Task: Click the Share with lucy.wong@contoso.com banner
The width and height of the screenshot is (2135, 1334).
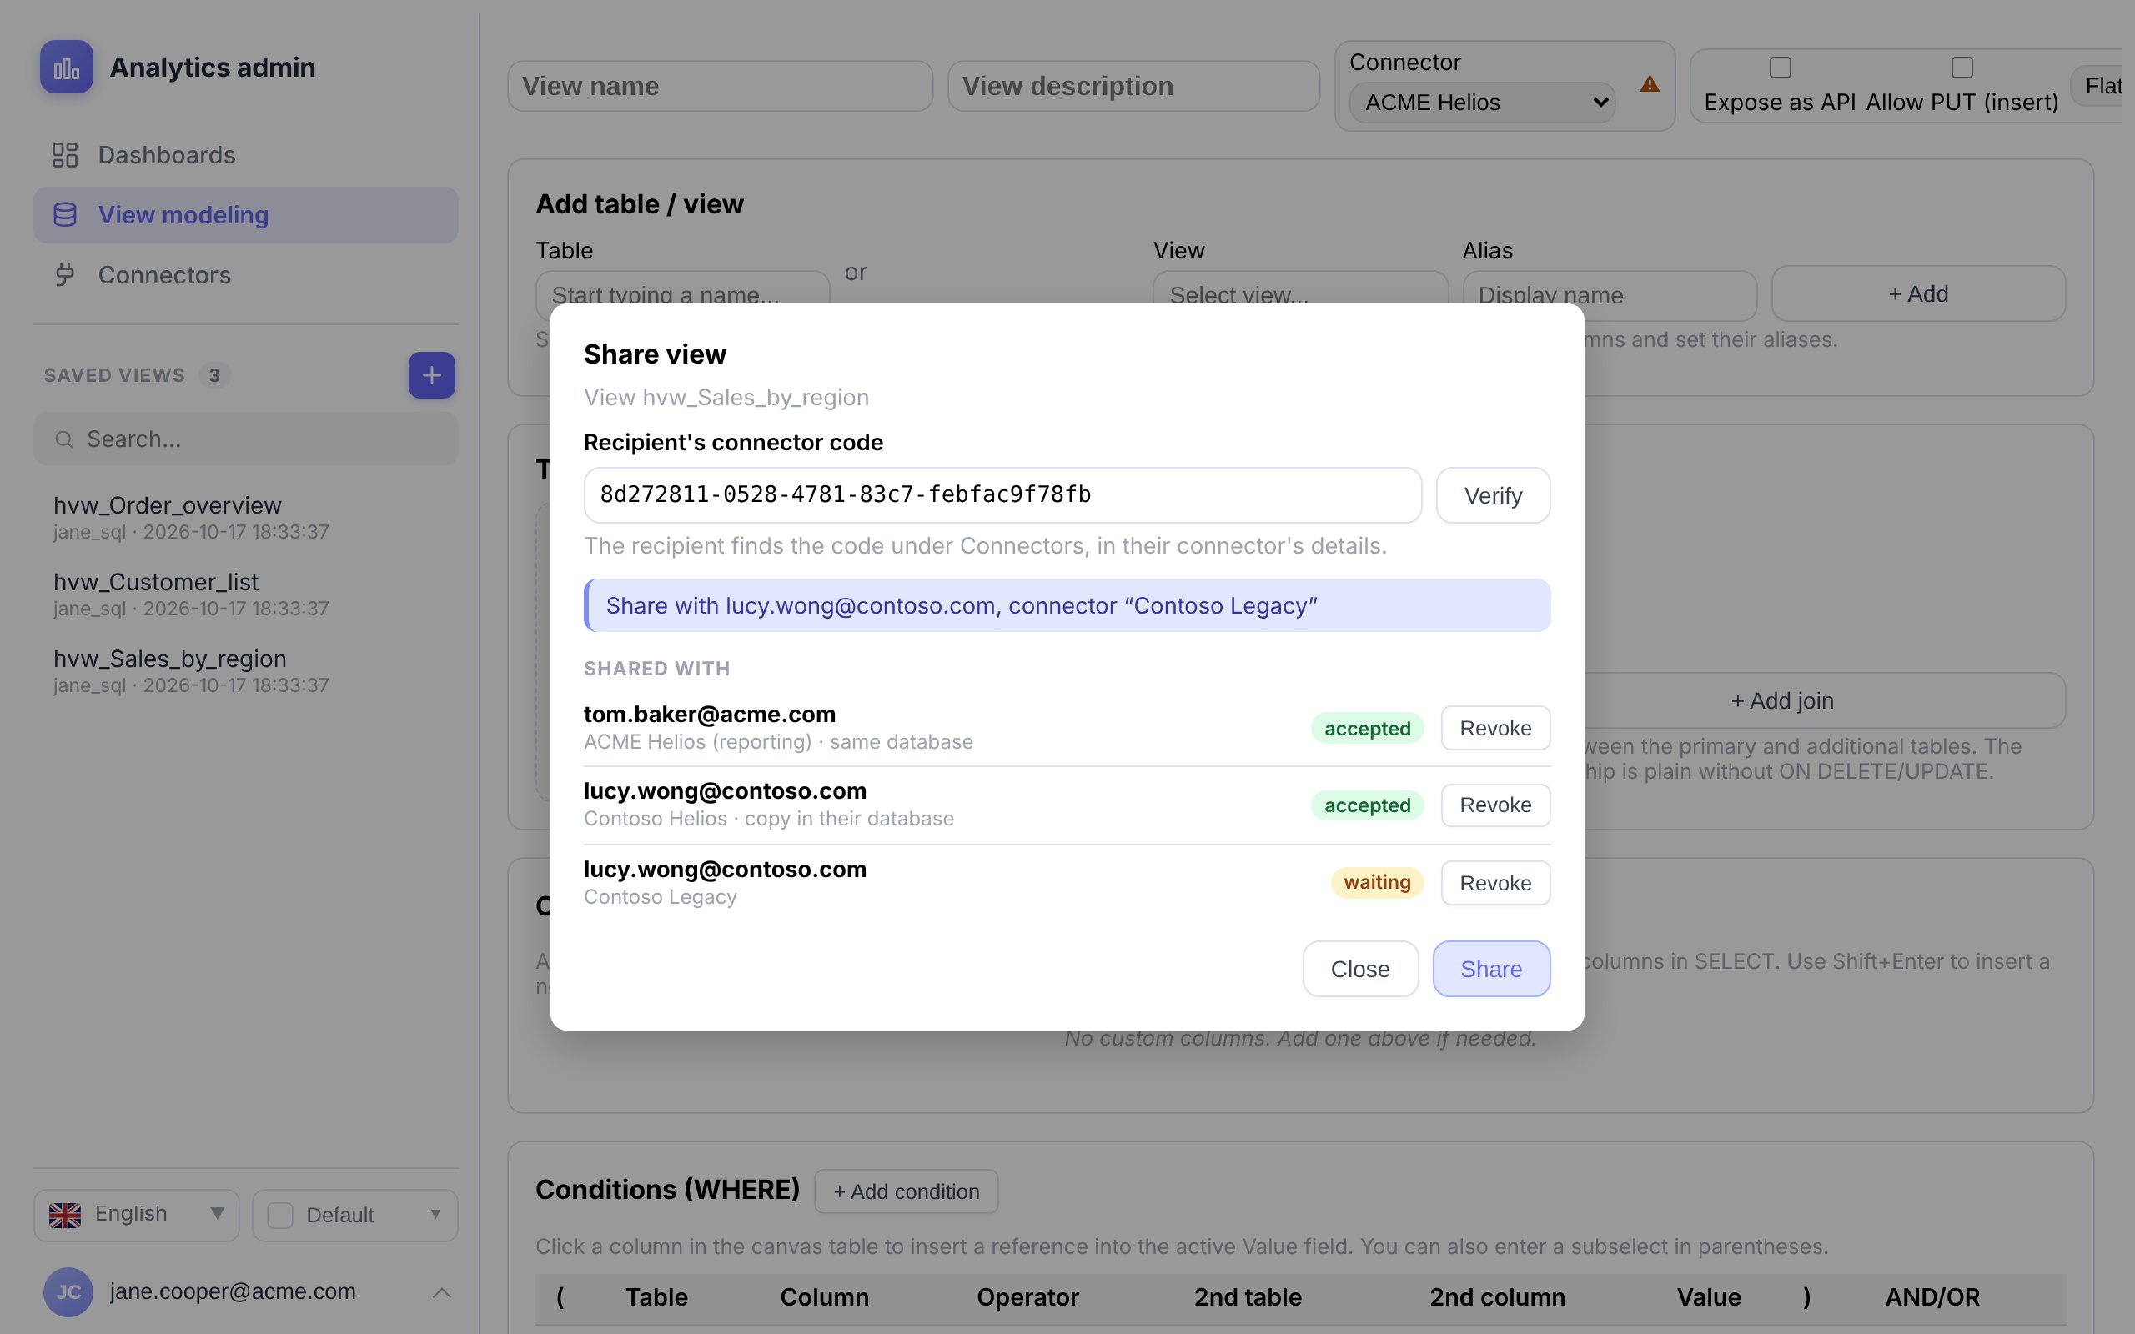Action: pyautogui.click(x=1067, y=605)
